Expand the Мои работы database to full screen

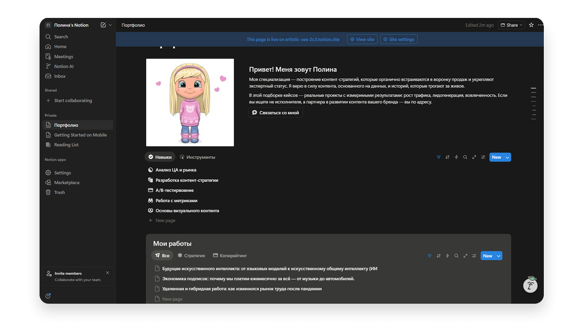(x=465, y=256)
